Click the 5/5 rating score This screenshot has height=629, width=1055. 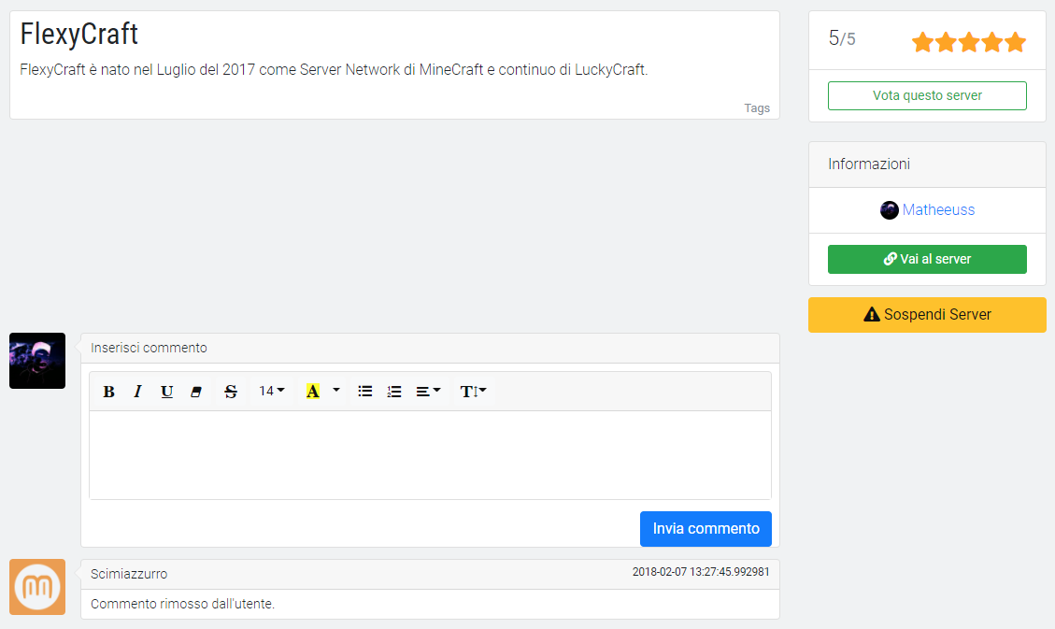pos(842,38)
